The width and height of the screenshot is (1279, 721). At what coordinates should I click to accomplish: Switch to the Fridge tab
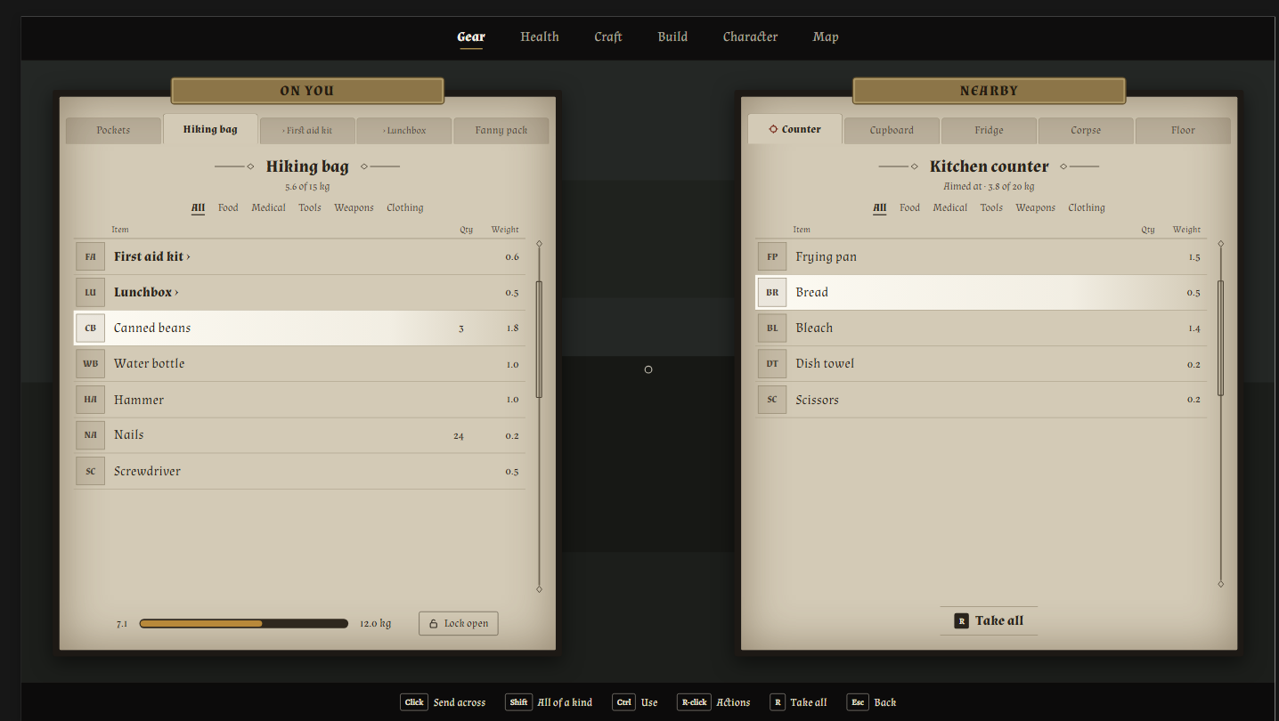tap(989, 130)
